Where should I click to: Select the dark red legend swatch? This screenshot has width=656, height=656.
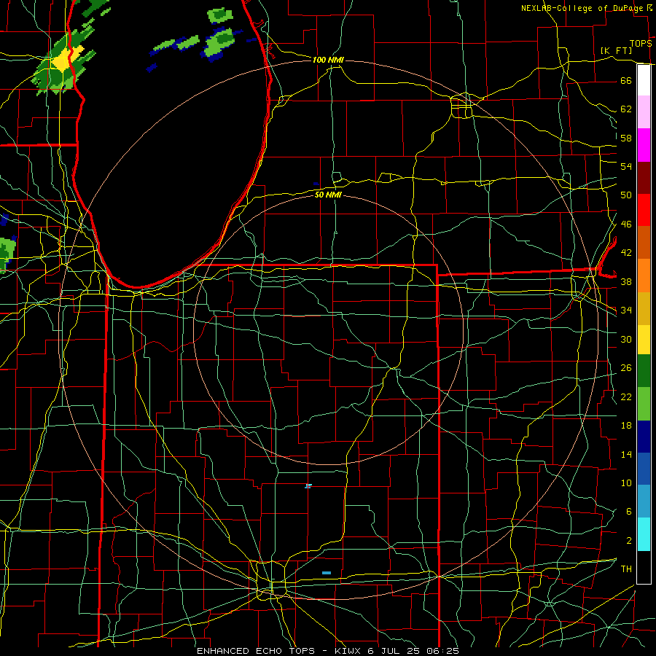pos(644,177)
